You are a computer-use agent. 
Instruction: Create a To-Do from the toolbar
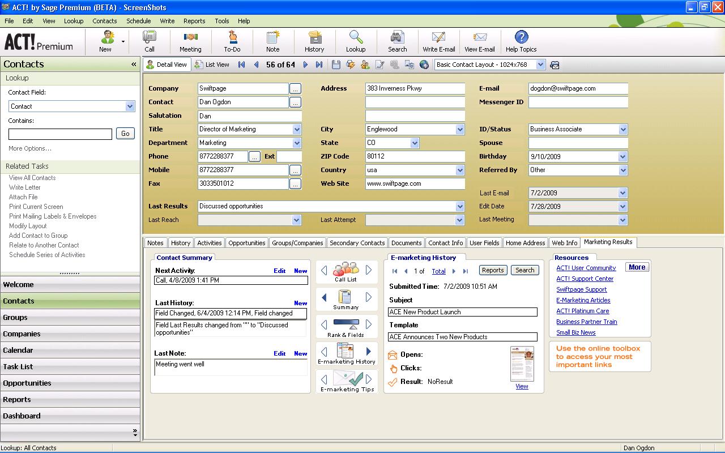[232, 41]
